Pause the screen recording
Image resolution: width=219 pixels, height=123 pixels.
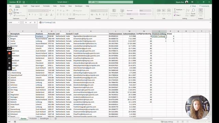coord(9,63)
